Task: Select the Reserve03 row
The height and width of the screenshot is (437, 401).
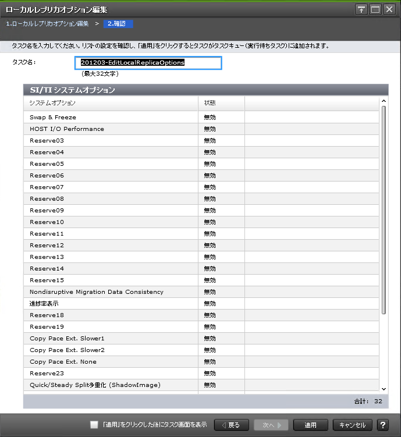Action: click(201, 141)
